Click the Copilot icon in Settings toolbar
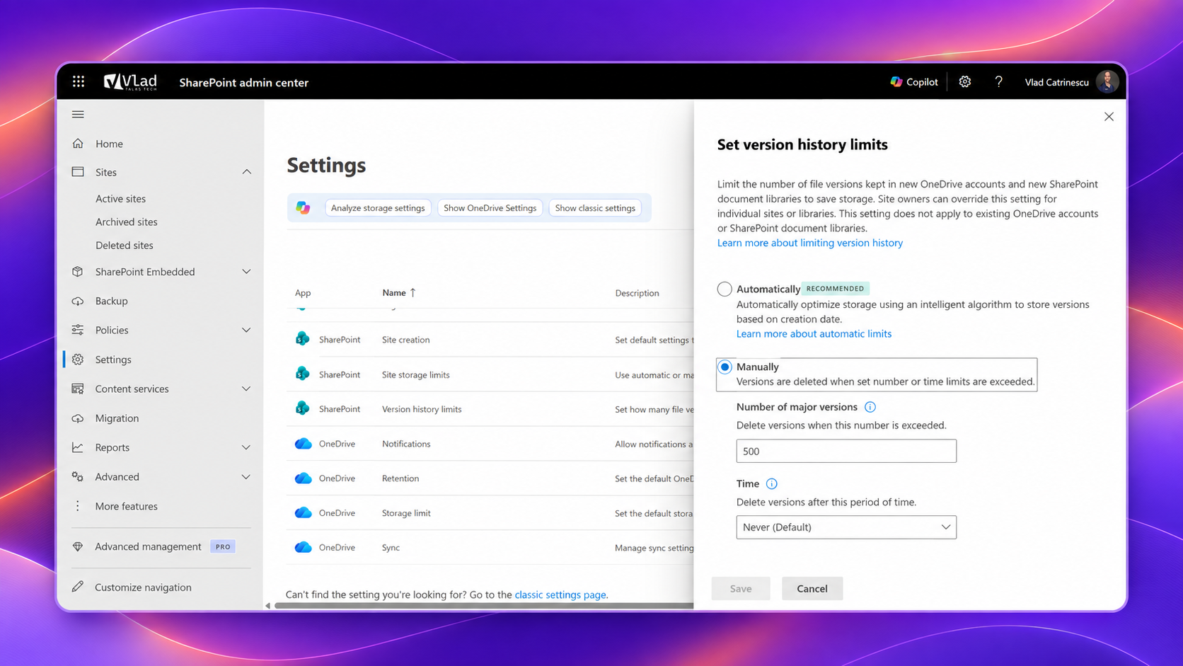The image size is (1183, 666). point(303,208)
